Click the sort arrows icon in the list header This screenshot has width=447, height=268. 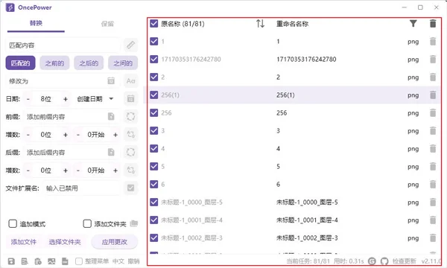[260, 23]
